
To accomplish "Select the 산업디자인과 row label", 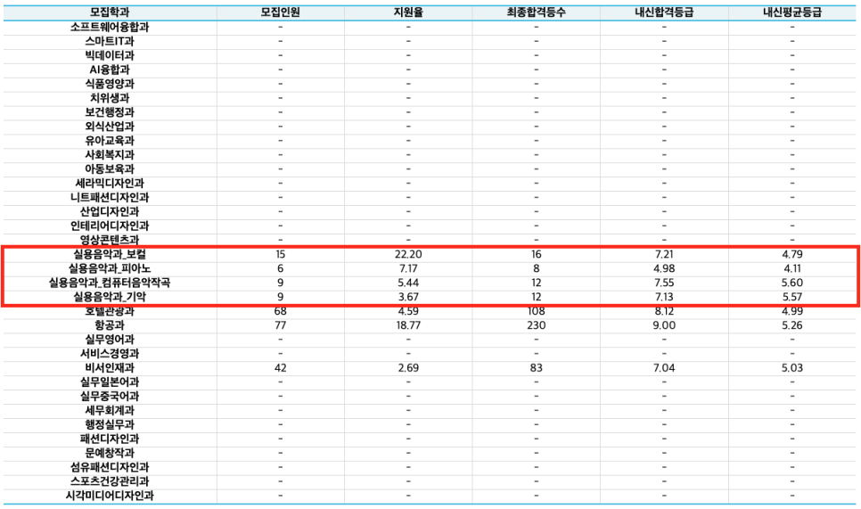I will point(110,212).
